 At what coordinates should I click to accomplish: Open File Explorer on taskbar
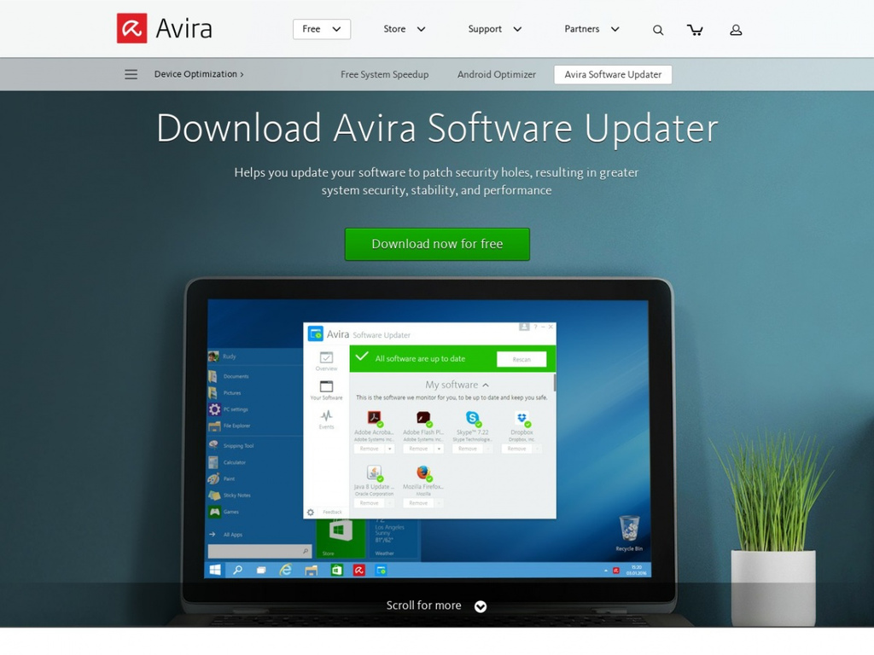click(311, 570)
